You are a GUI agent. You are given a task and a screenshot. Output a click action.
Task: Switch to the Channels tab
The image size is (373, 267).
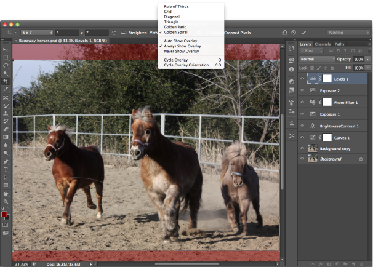point(323,44)
